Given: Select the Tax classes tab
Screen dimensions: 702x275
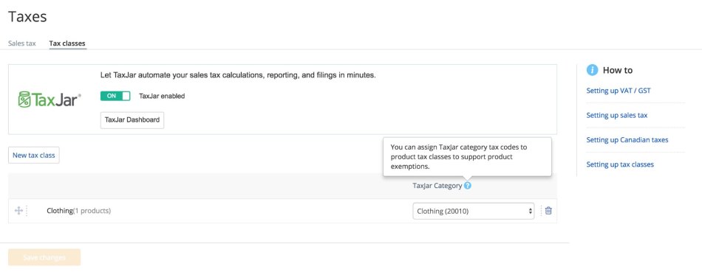Looking at the screenshot, I should 67,43.
